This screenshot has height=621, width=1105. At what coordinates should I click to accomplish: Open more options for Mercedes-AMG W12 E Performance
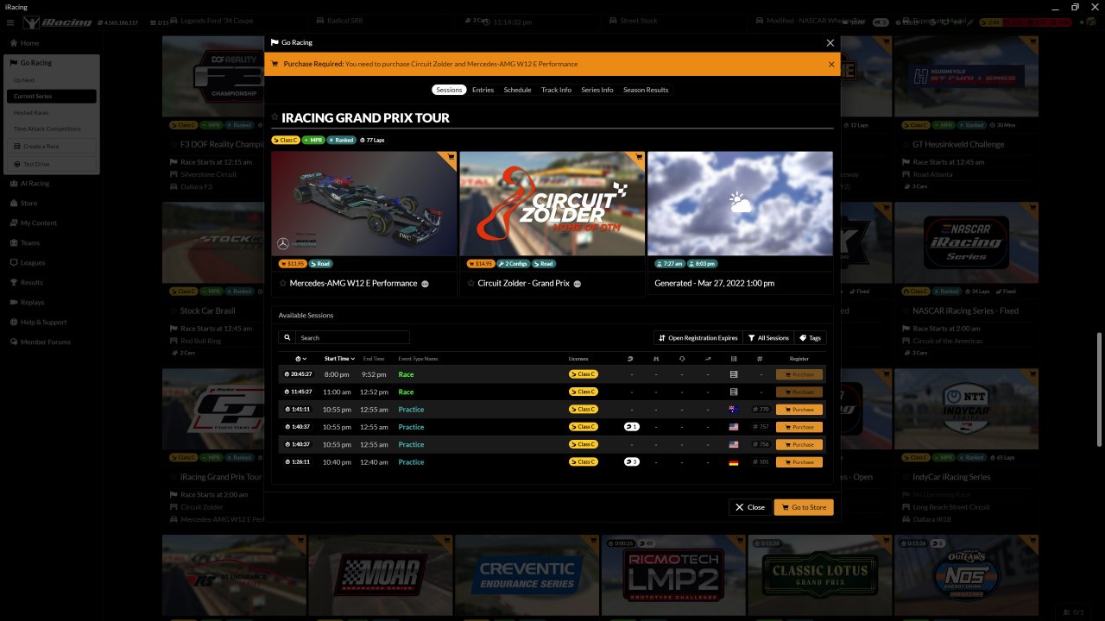point(425,284)
